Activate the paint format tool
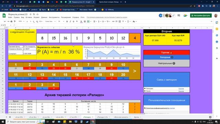220x124 pixels. click(14, 21)
